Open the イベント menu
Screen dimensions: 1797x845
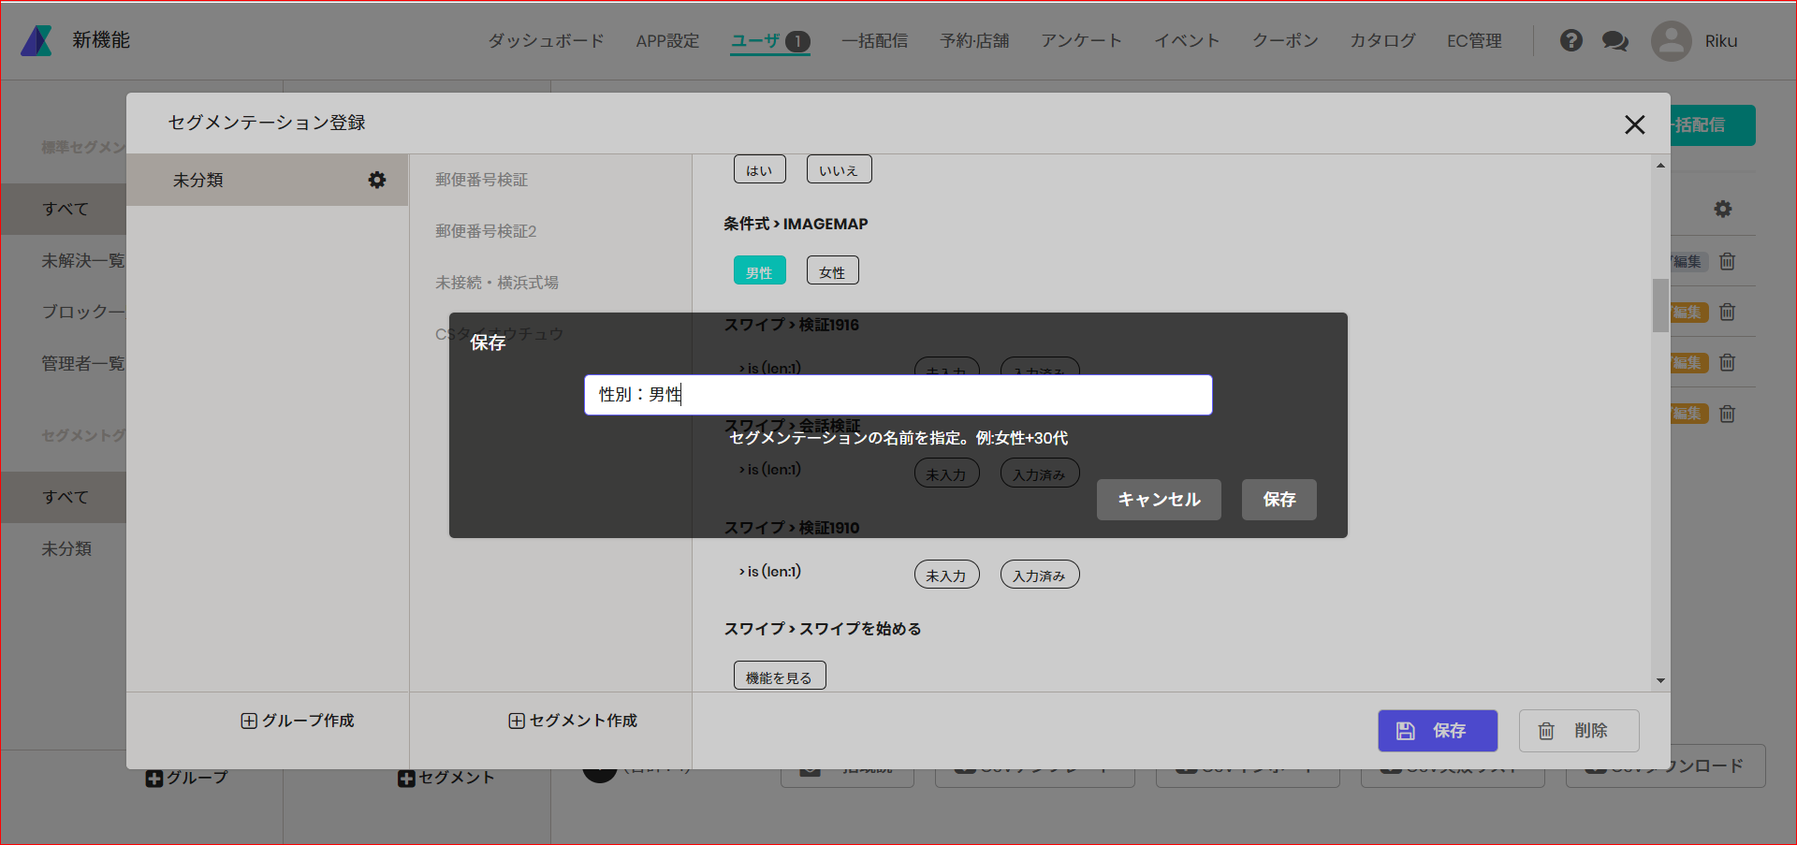coord(1187,41)
